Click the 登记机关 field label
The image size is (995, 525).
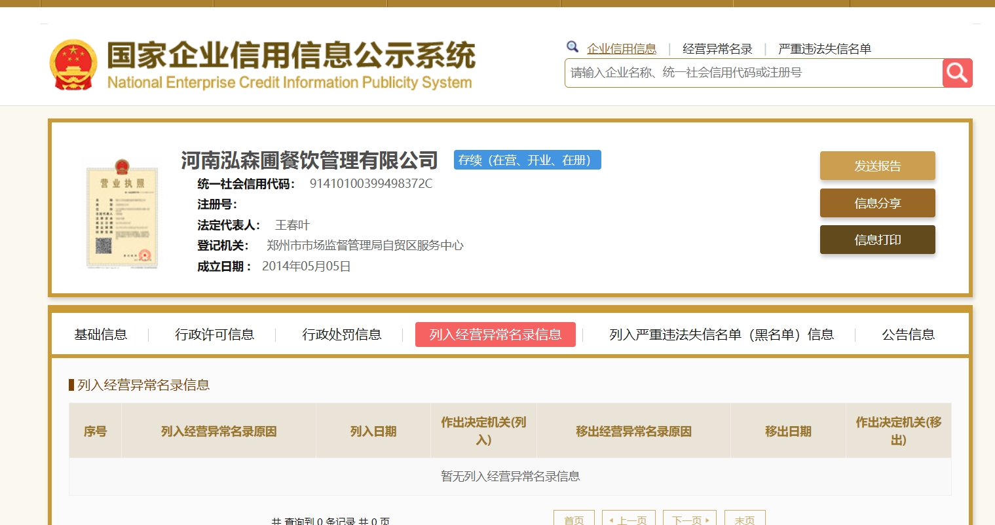click(x=223, y=245)
